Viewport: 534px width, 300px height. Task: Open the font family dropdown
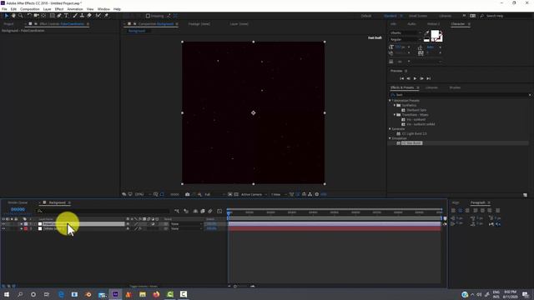click(406, 32)
